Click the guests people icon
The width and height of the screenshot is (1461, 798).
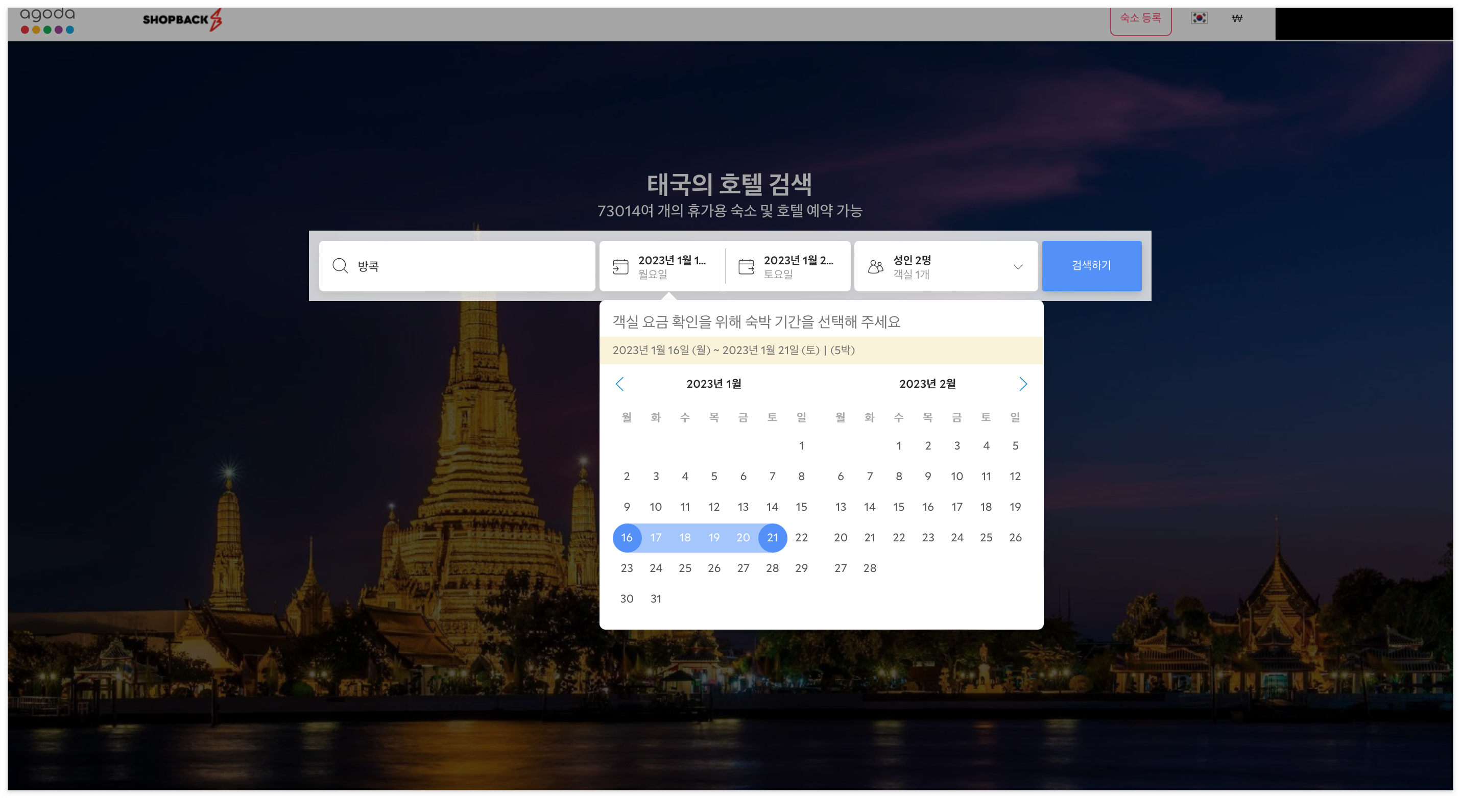click(876, 266)
